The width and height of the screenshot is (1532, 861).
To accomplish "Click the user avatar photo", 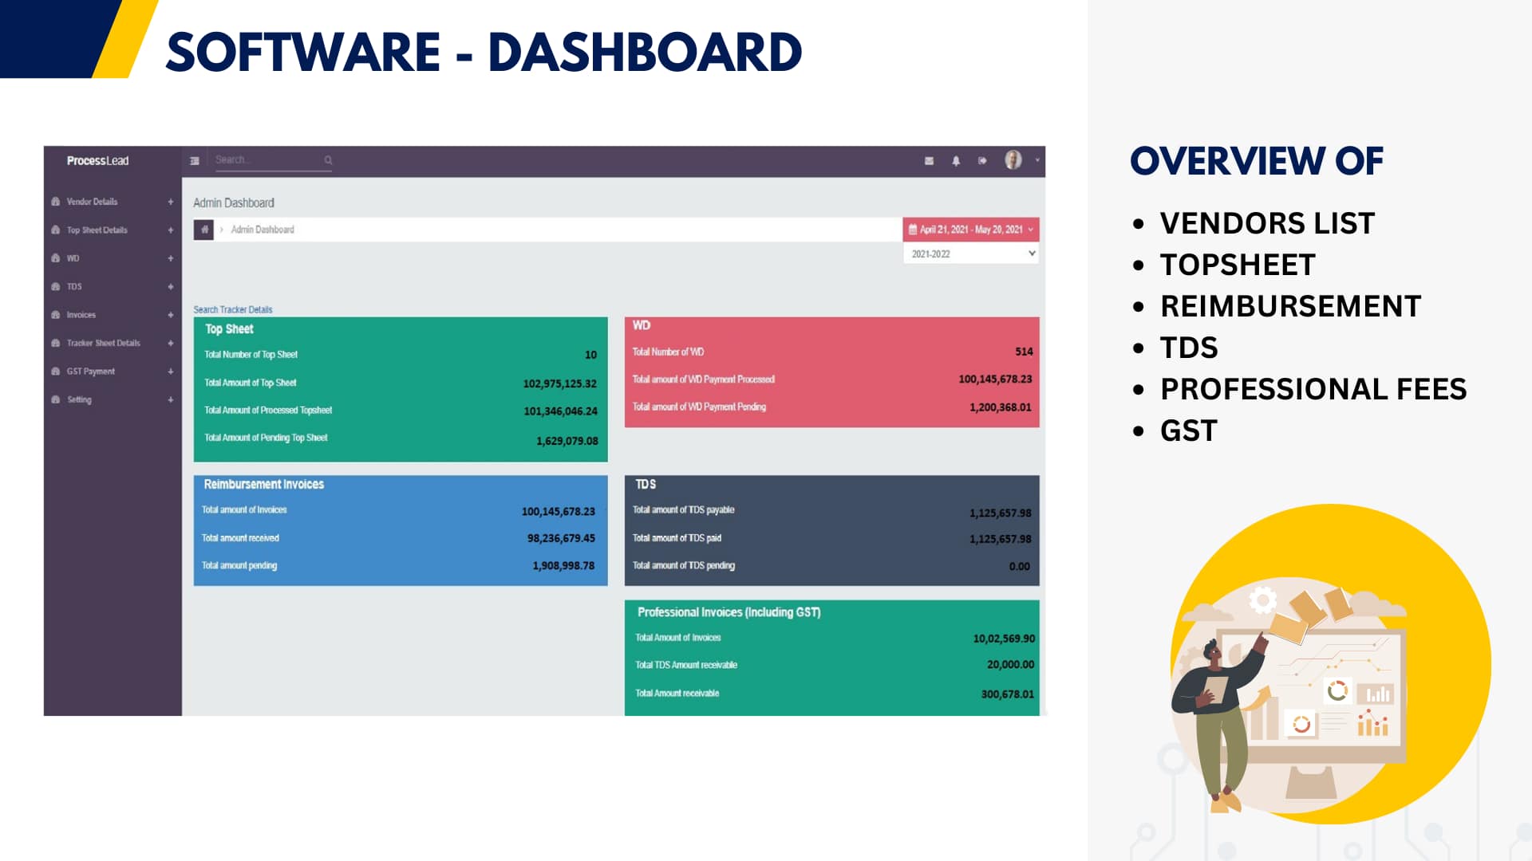I will point(1013,160).
